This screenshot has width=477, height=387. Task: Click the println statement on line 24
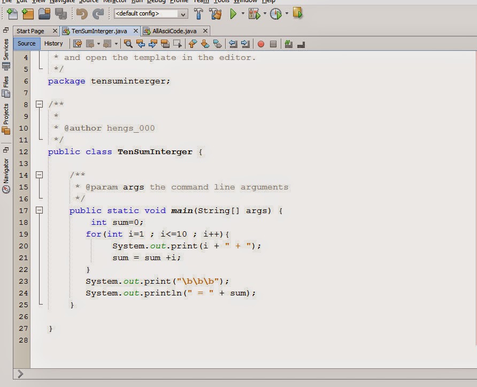coord(171,293)
